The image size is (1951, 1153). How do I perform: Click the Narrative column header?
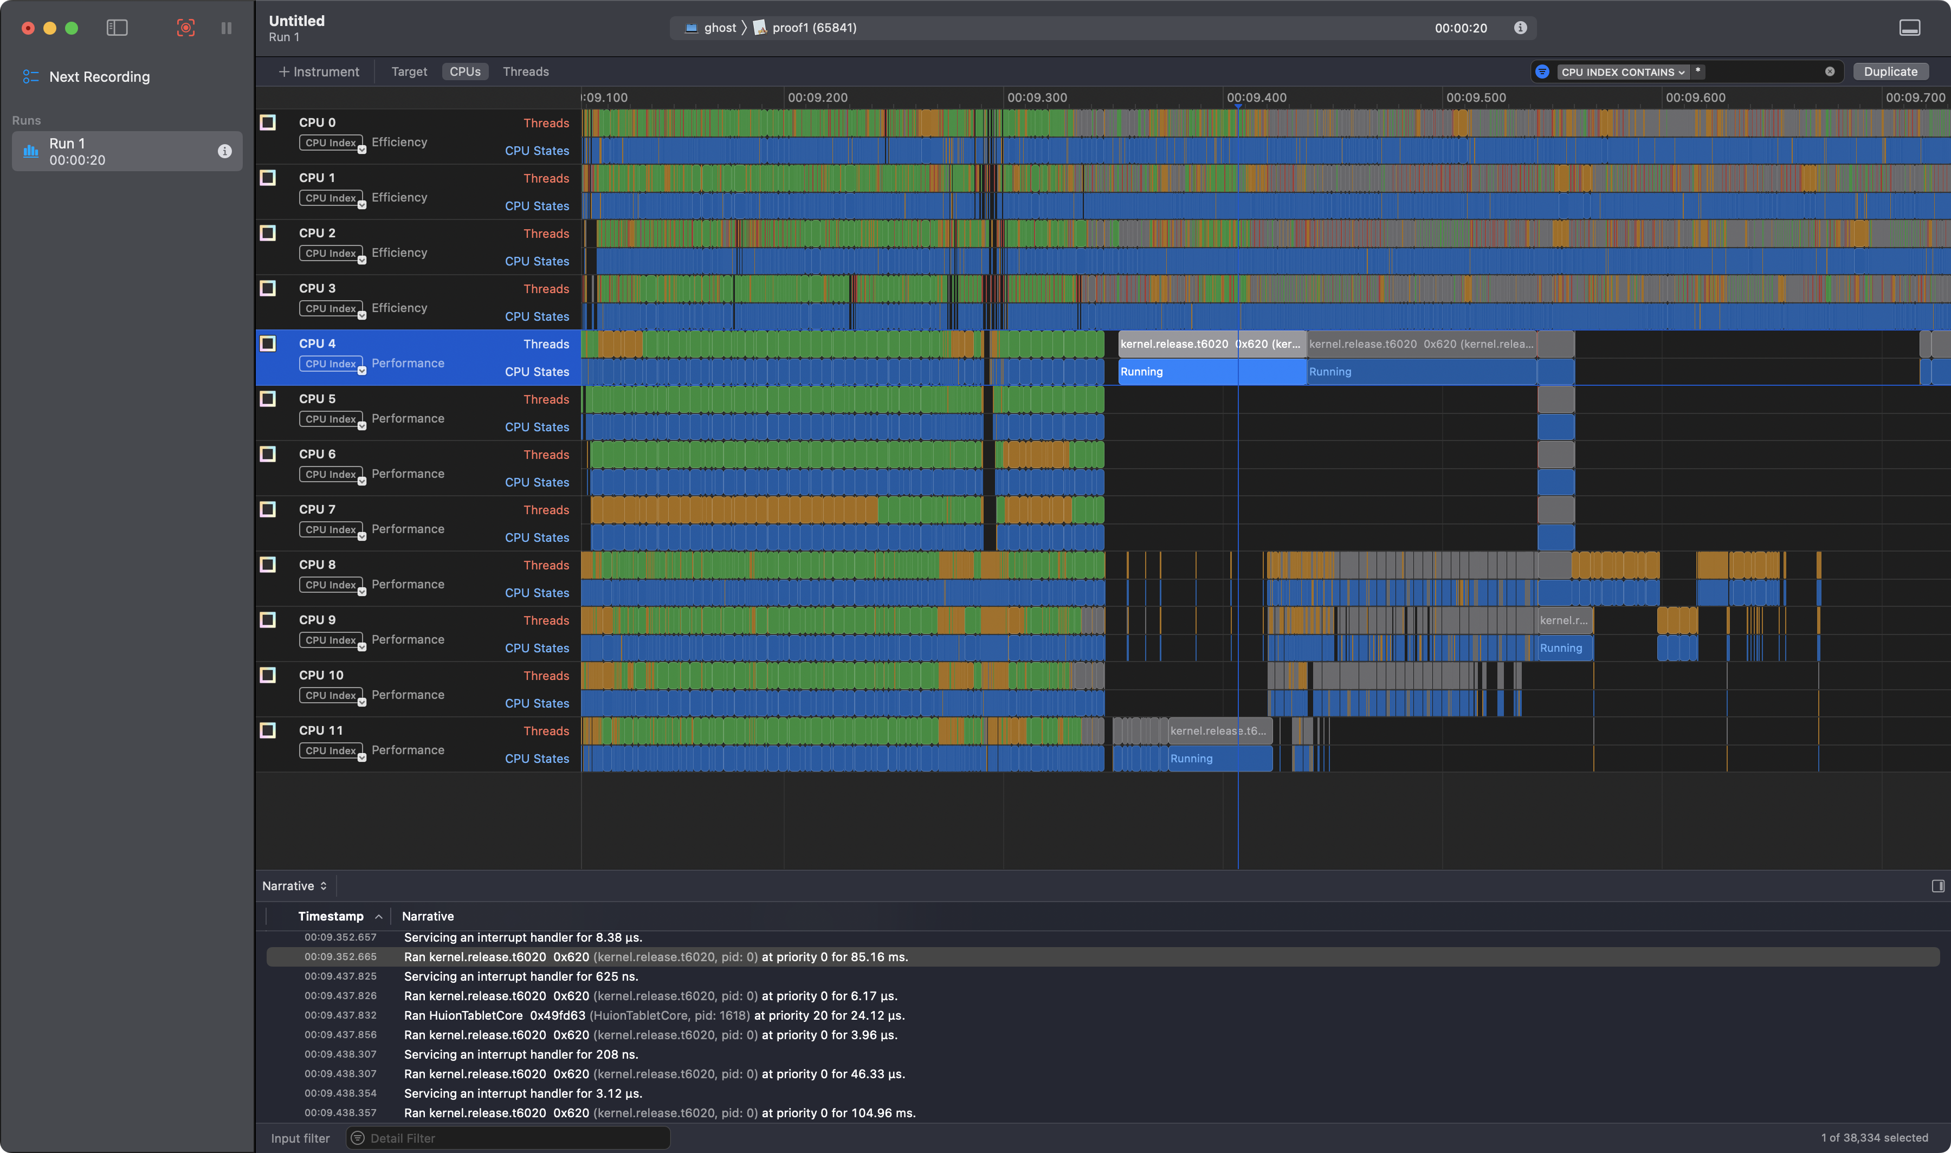click(428, 916)
